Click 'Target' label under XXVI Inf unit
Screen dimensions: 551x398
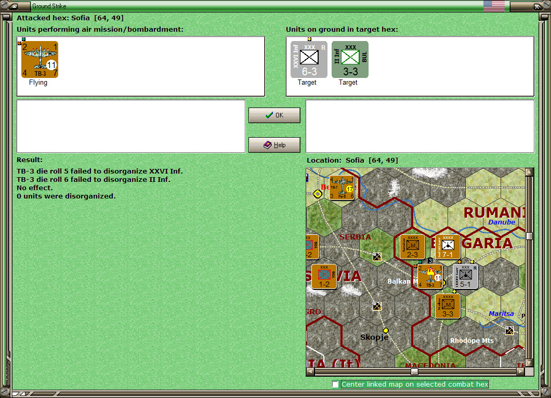[307, 82]
